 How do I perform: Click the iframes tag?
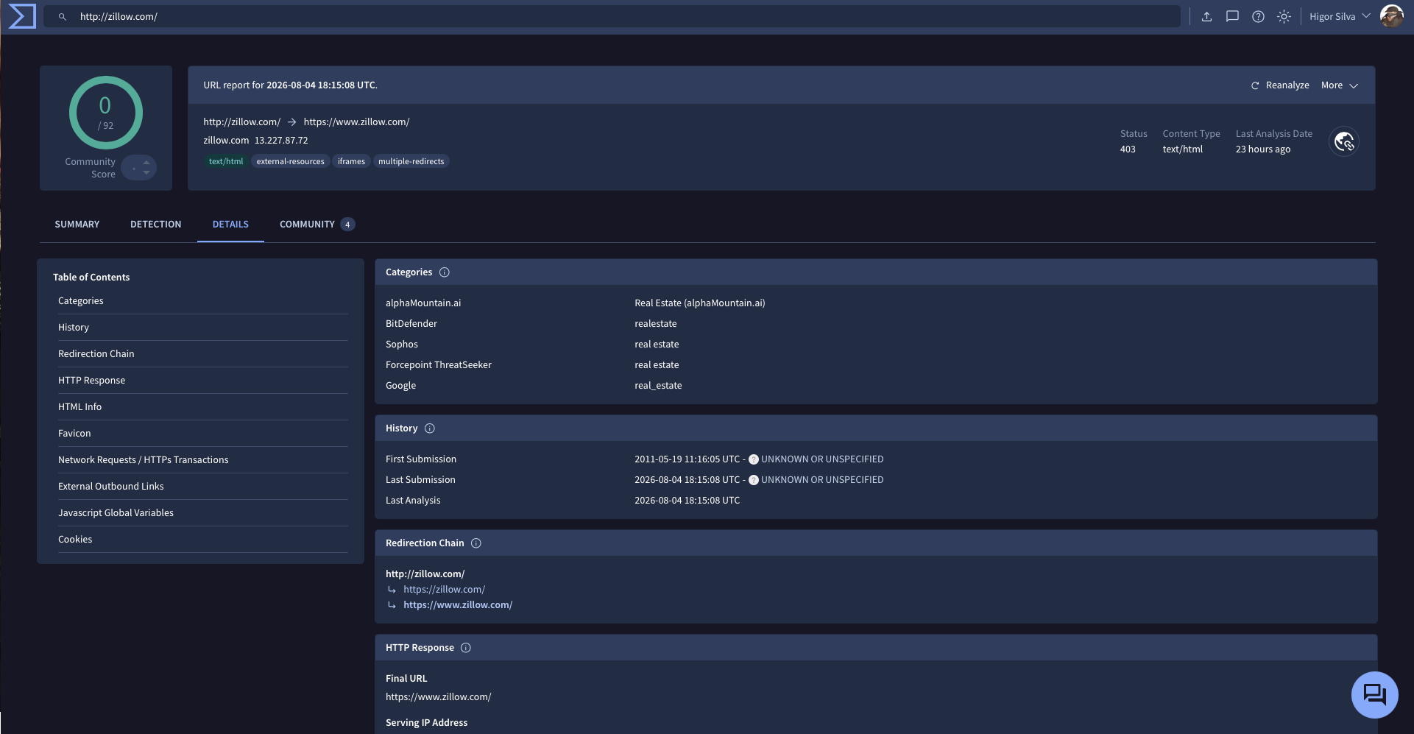351,161
